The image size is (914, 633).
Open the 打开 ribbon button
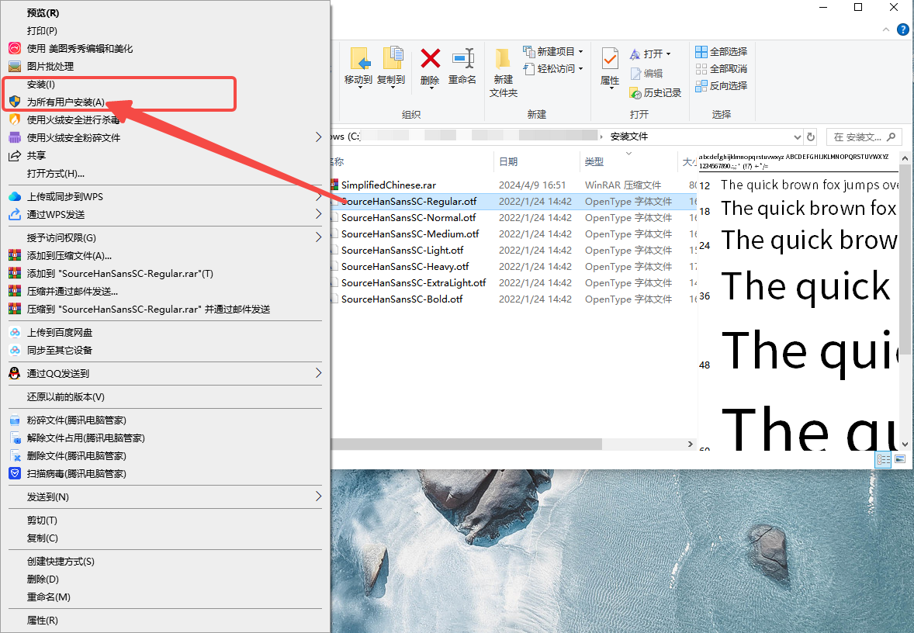tap(650, 54)
